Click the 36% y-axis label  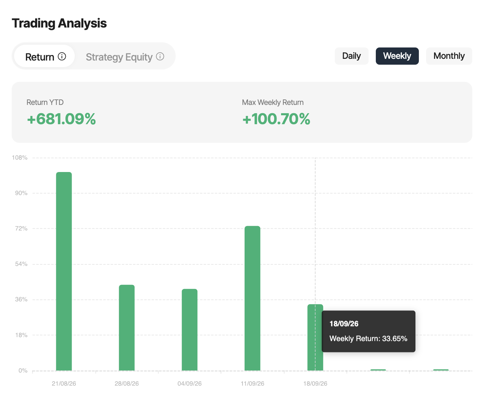click(x=21, y=299)
